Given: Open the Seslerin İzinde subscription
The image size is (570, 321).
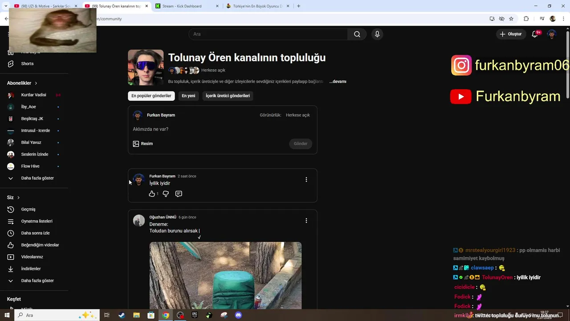Looking at the screenshot, I should click(x=34, y=154).
